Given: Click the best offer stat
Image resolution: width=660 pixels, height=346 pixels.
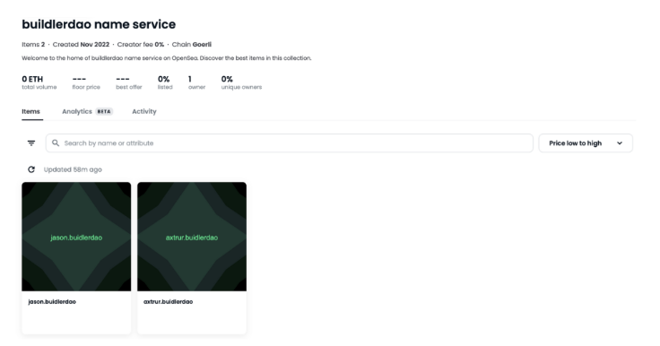Looking at the screenshot, I should [129, 82].
